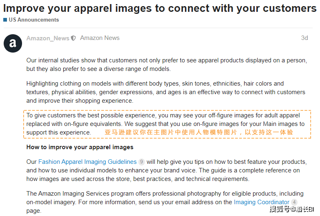Image resolution: width=320 pixels, height=216 pixels.
Task: Open the Fashion Apparel Imaging Guidelines link
Action: click(87, 162)
